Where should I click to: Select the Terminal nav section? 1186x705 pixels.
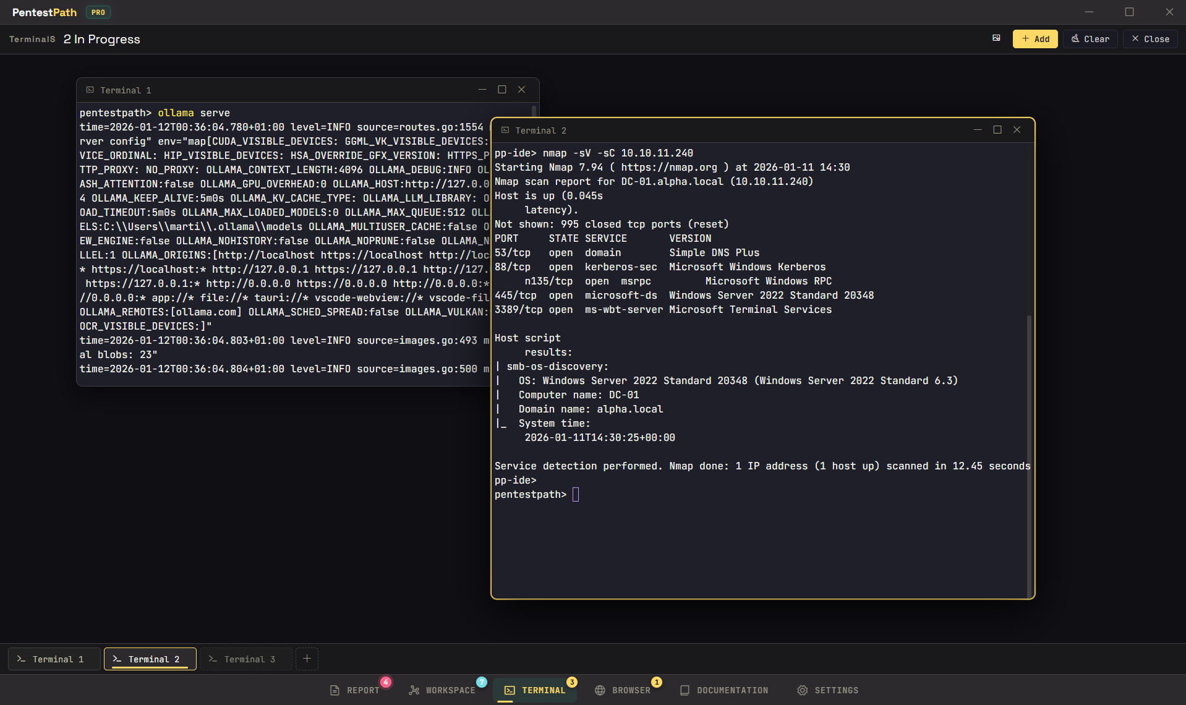[535, 690]
